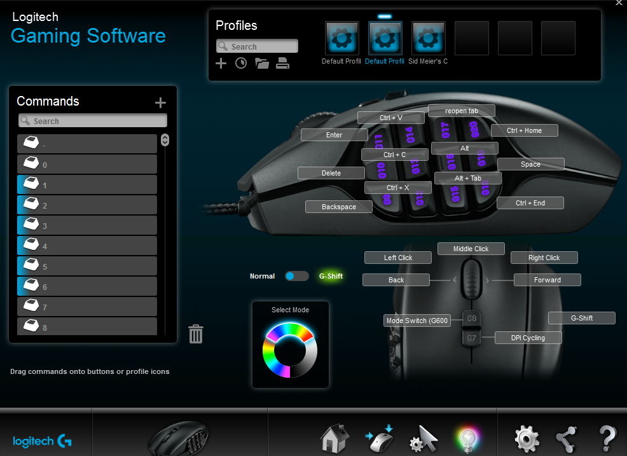Click the share icon in bottom bar

[566, 439]
